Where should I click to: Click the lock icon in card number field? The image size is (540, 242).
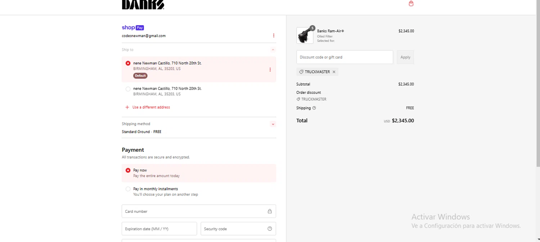click(270, 211)
